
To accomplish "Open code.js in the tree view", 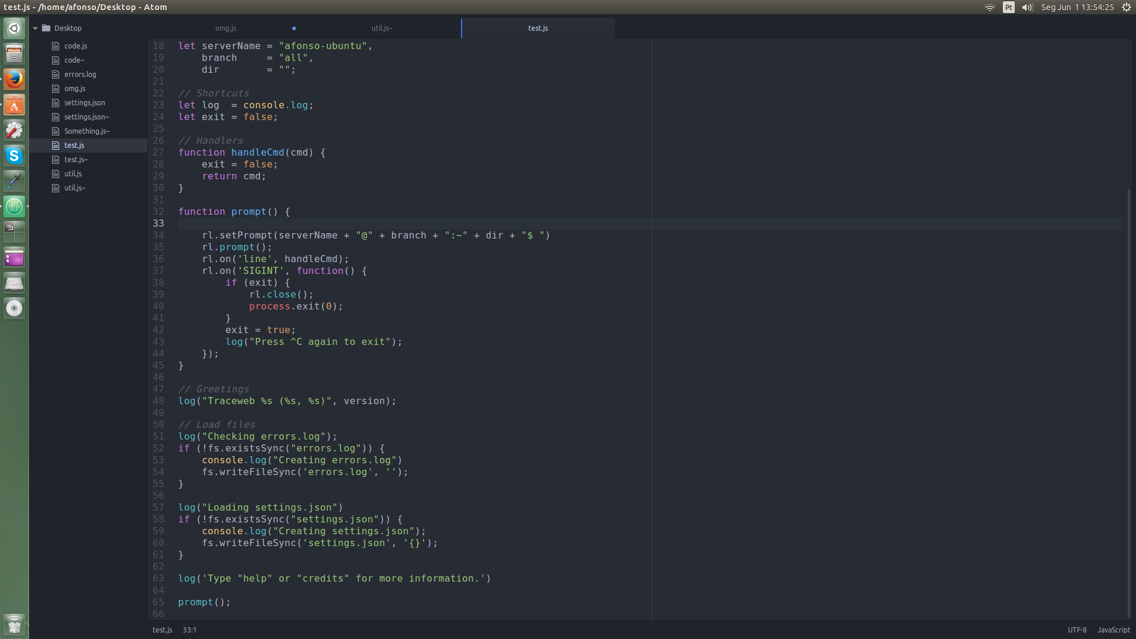I will click(76, 46).
